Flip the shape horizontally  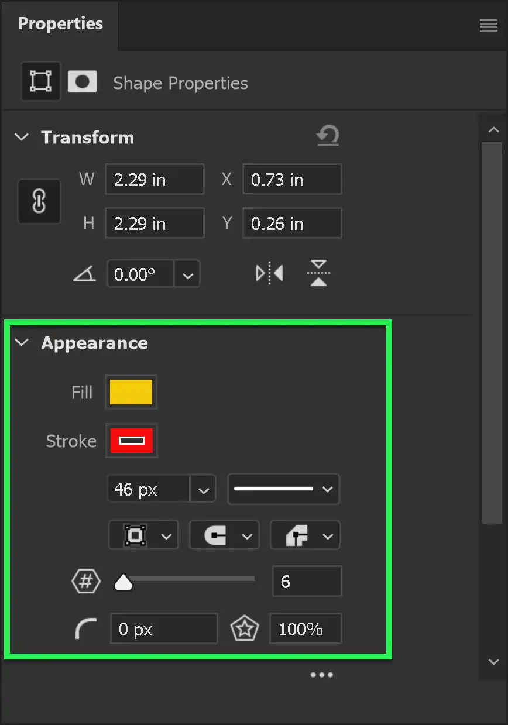coord(269,273)
